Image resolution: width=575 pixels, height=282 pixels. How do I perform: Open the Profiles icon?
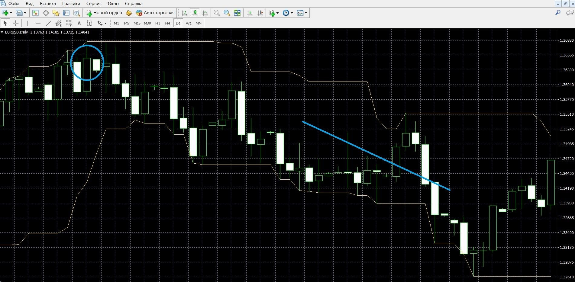tap(19, 13)
